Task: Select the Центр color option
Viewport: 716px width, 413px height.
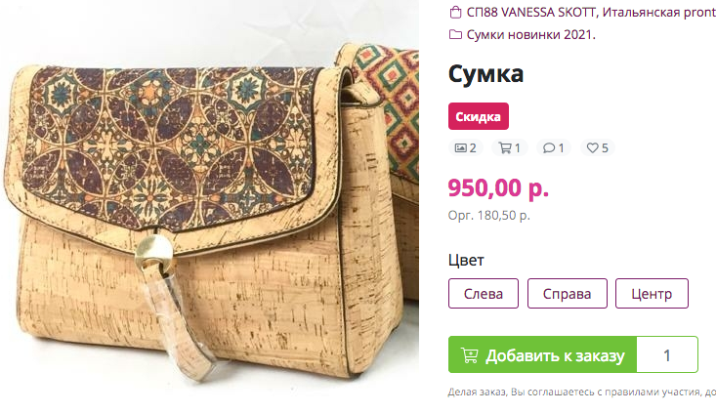Action: [x=652, y=294]
